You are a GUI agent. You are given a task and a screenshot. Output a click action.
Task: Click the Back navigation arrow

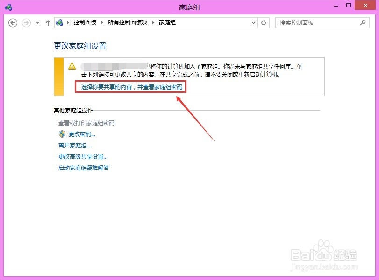(13, 22)
